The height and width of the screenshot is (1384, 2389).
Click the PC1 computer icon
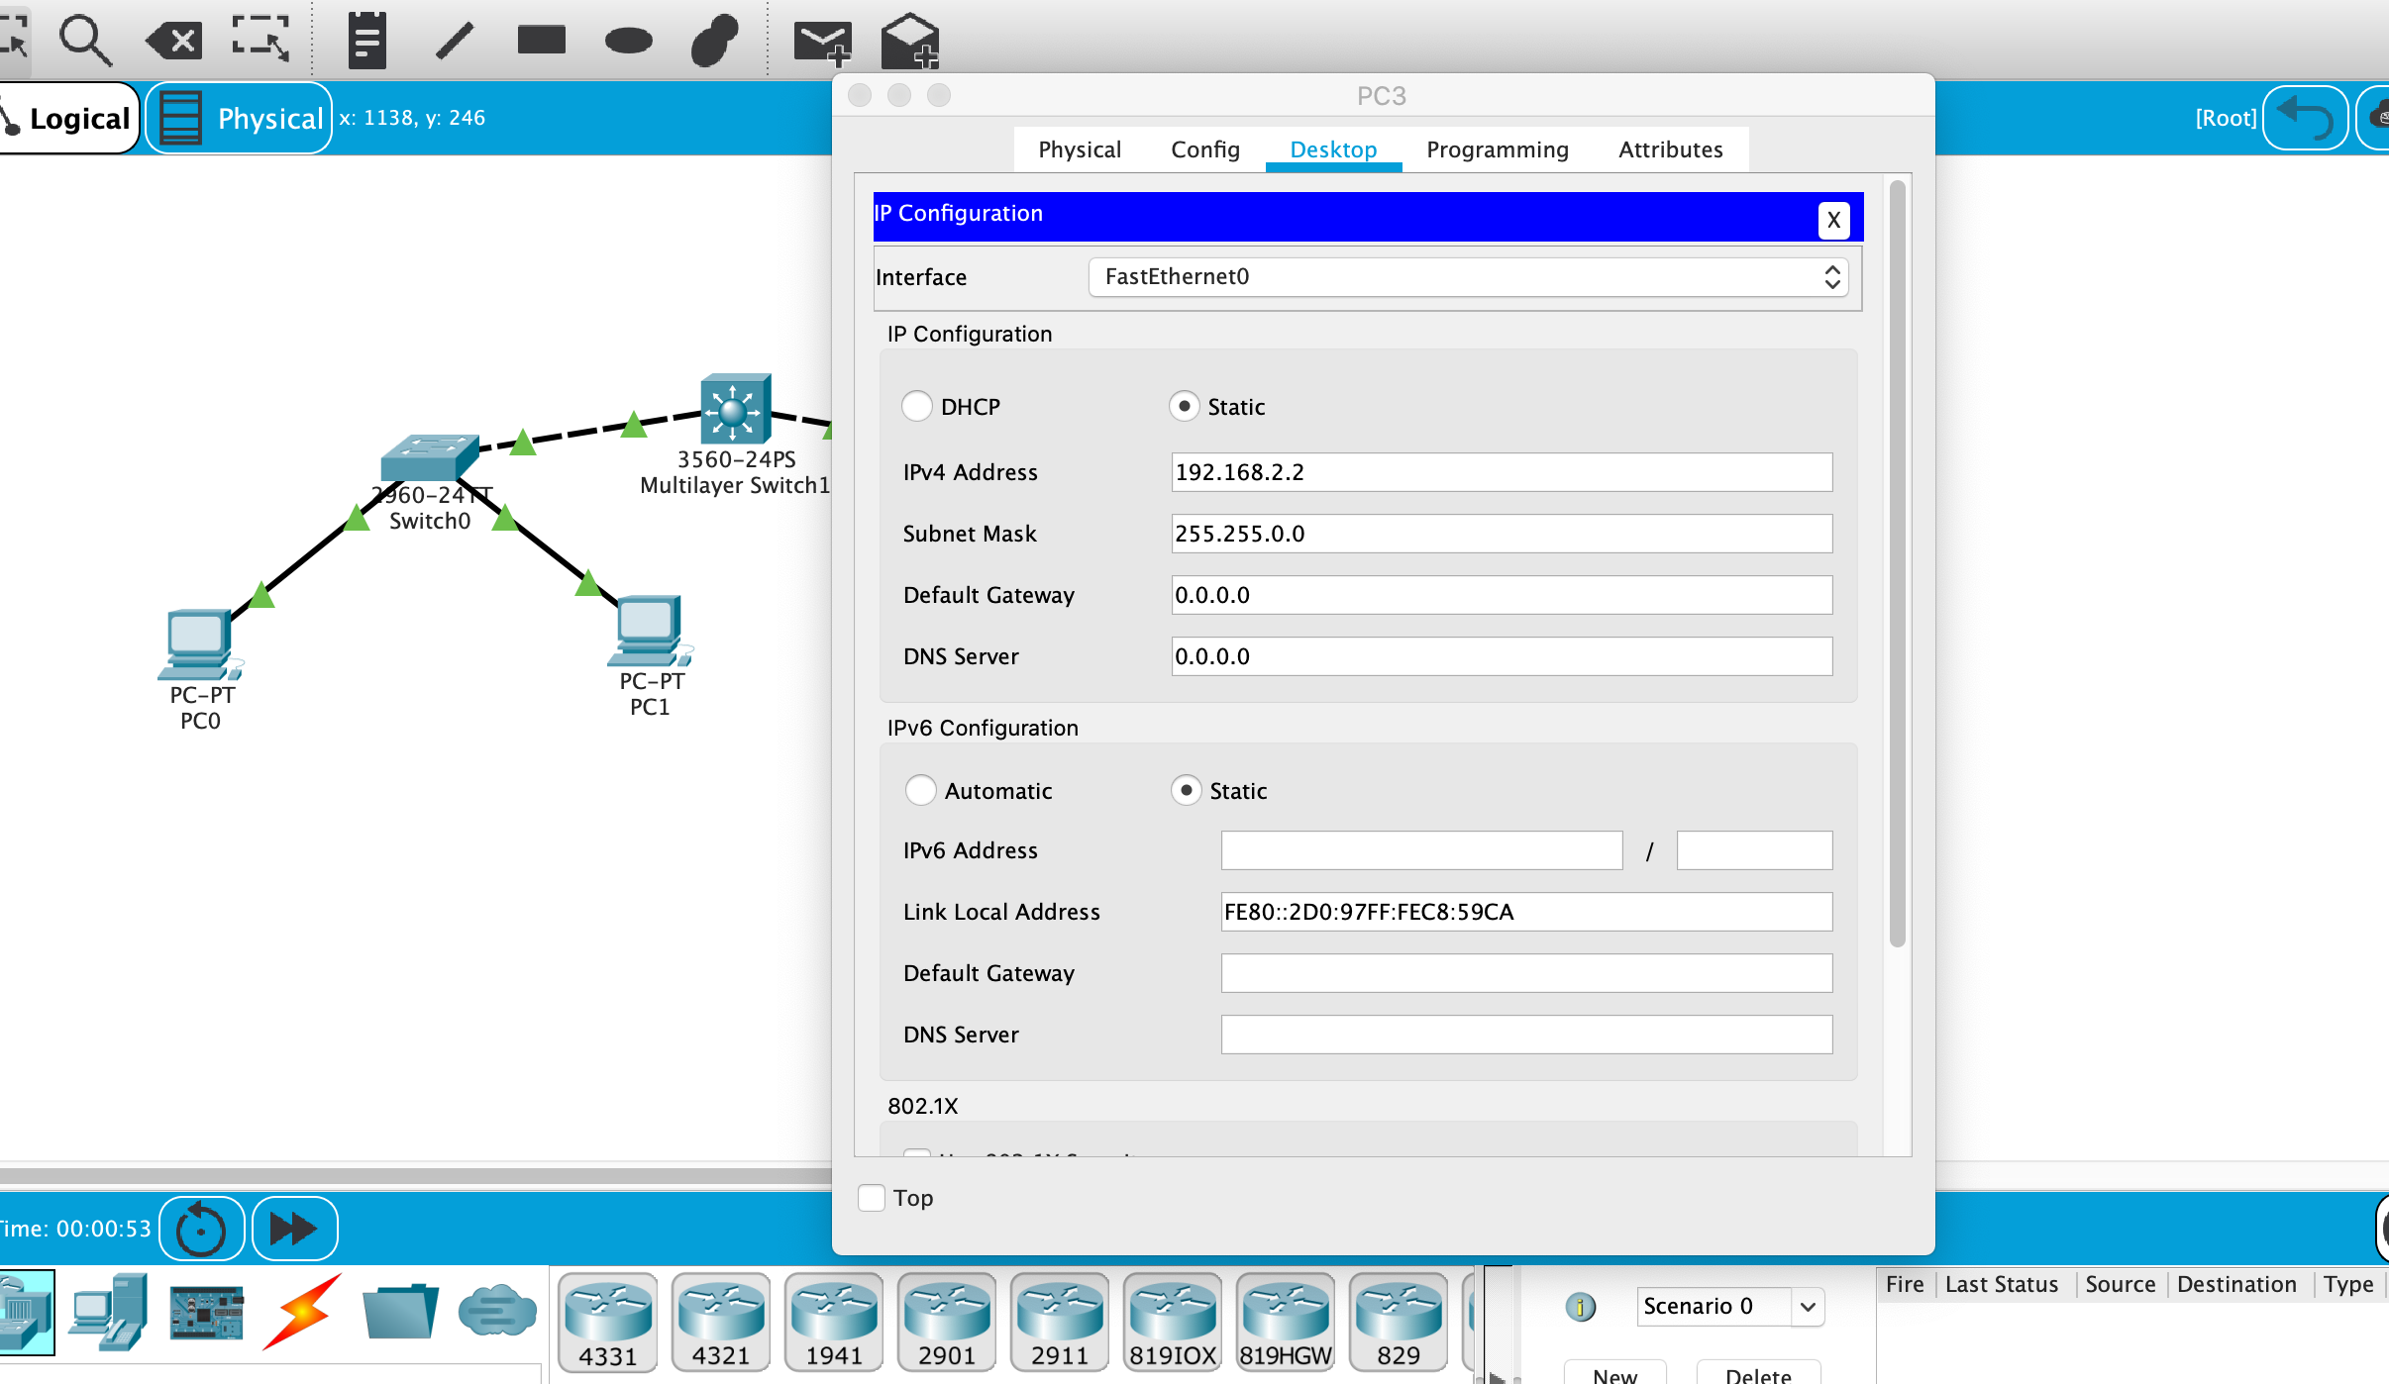coord(650,631)
